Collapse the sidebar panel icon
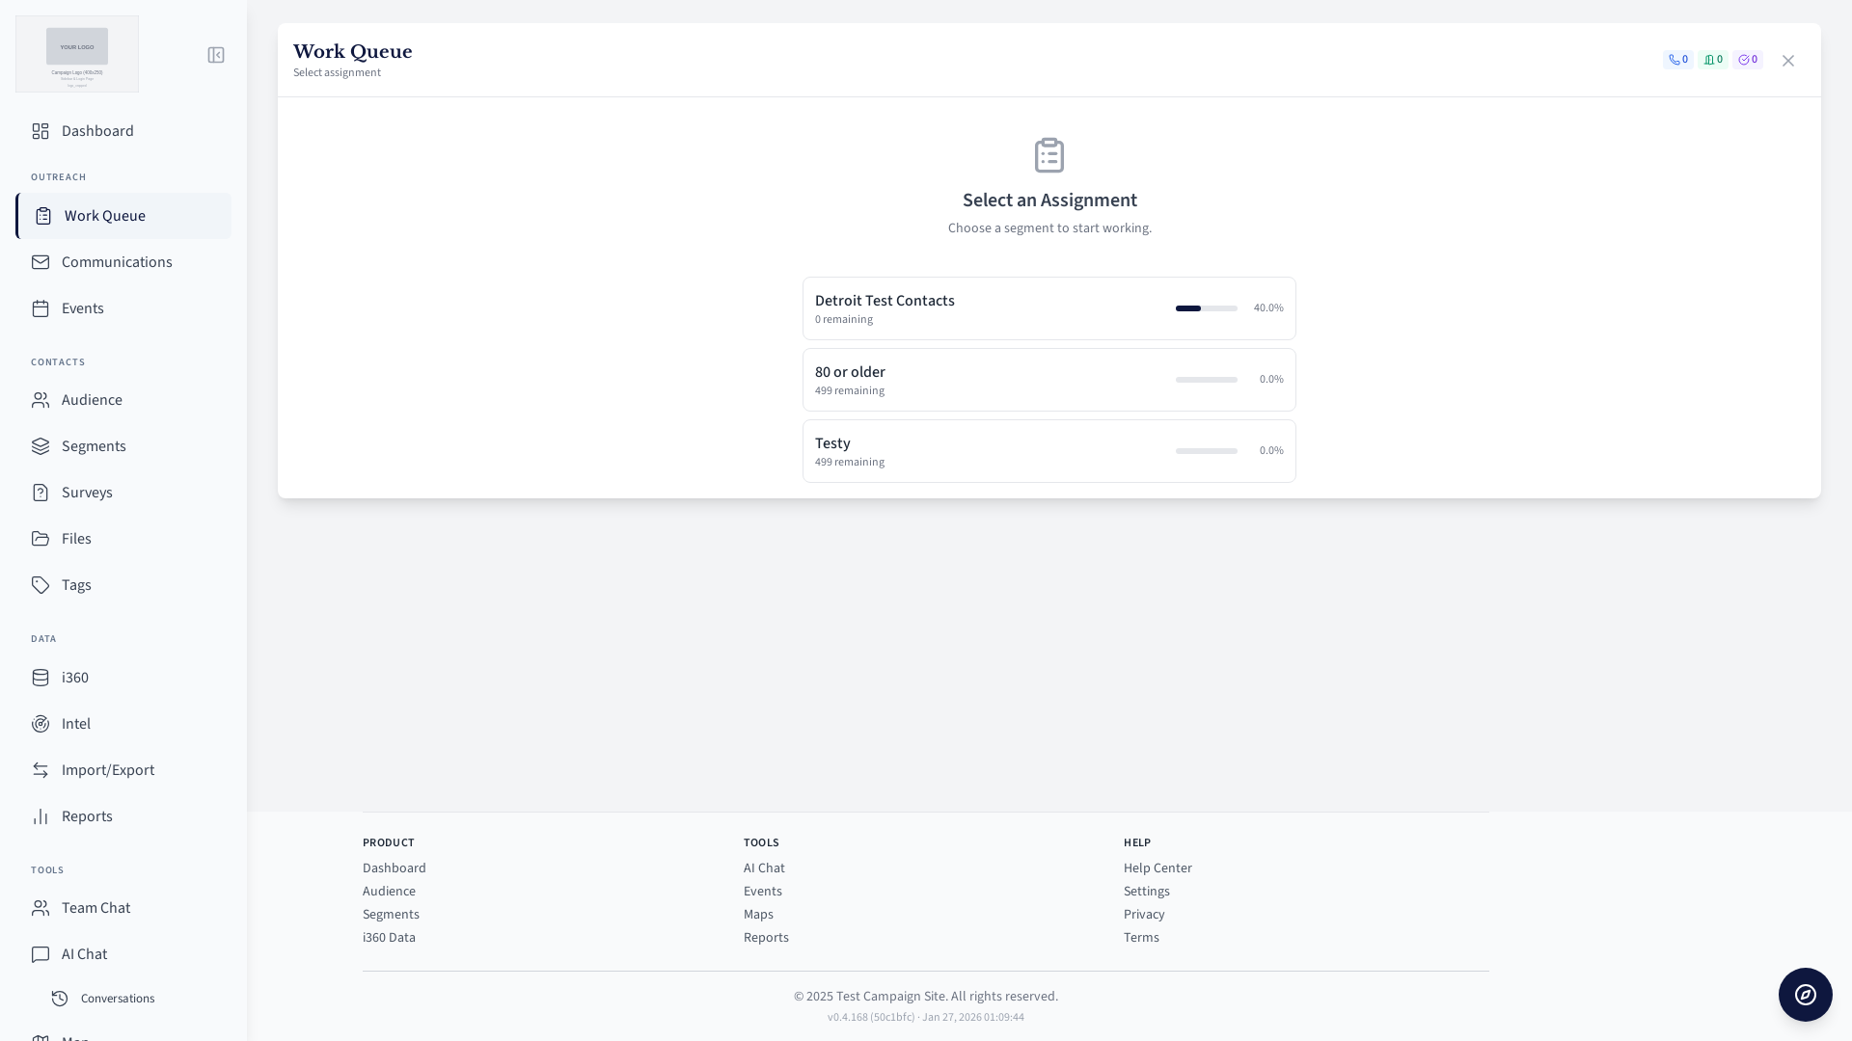 pos(216,55)
